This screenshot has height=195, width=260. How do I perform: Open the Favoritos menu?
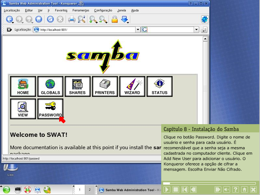(x=61, y=10)
